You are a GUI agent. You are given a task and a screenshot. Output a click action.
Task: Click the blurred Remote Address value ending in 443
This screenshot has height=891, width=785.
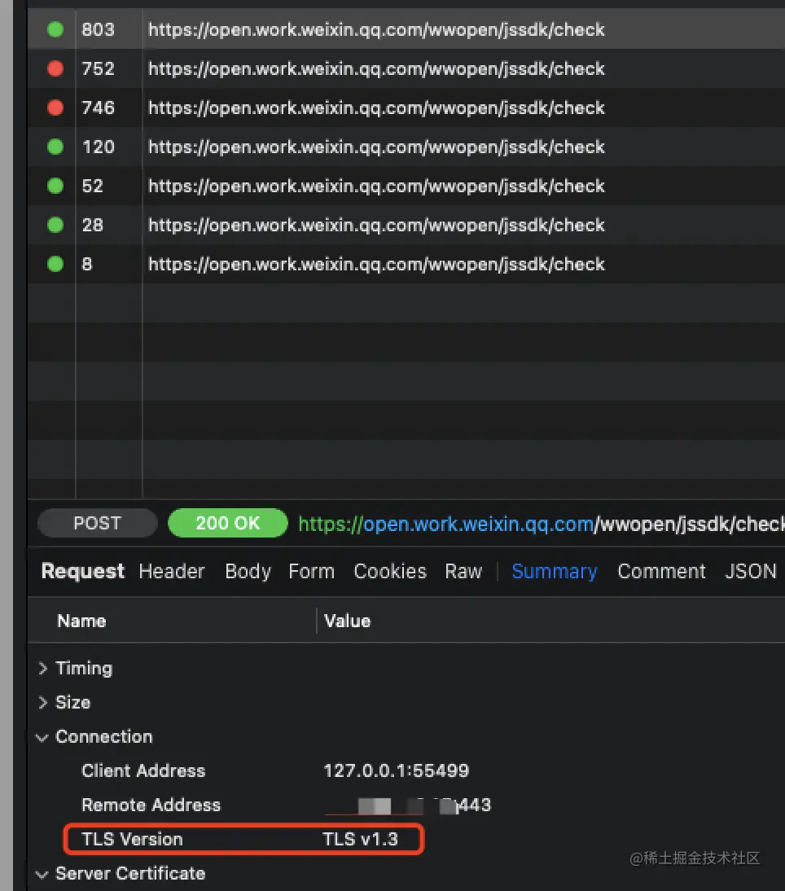pos(407,805)
